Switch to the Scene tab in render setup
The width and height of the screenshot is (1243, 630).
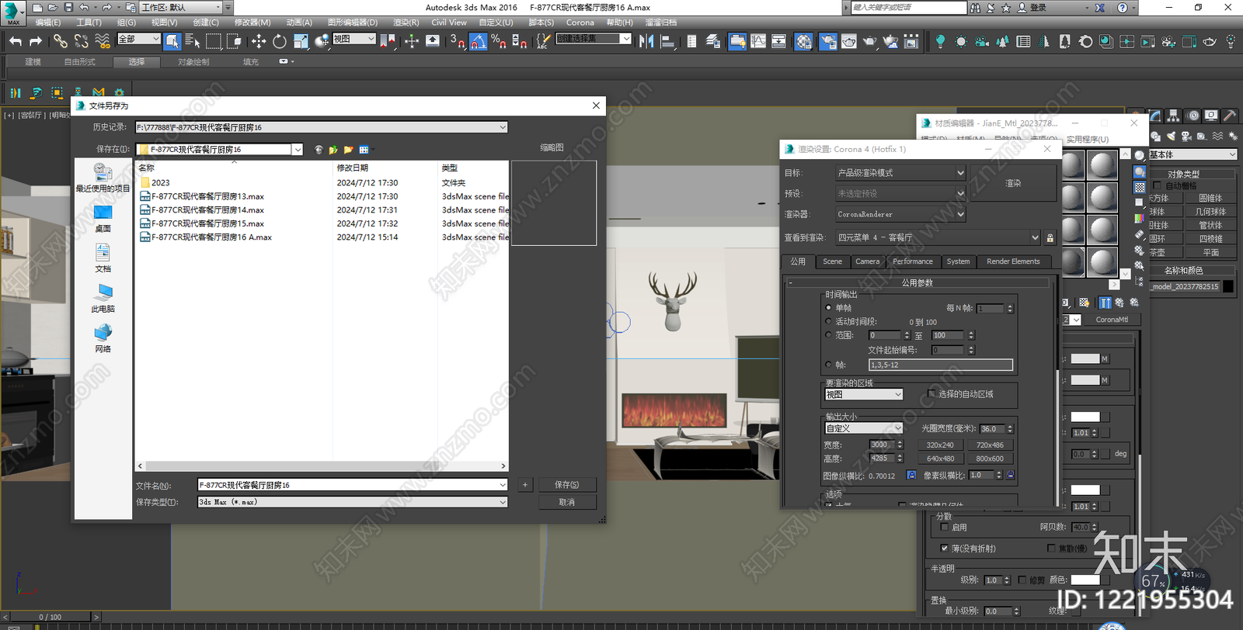click(x=832, y=261)
